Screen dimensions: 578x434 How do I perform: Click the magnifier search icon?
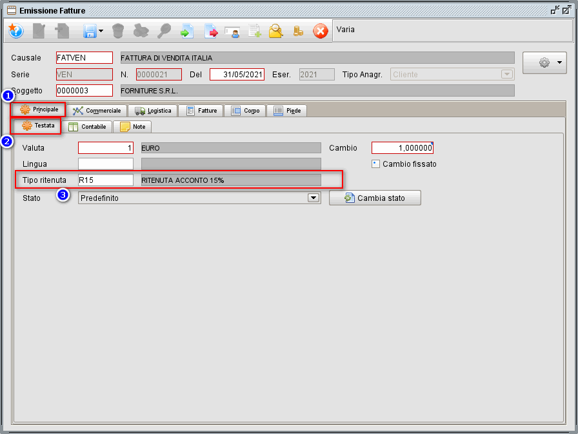(x=164, y=31)
